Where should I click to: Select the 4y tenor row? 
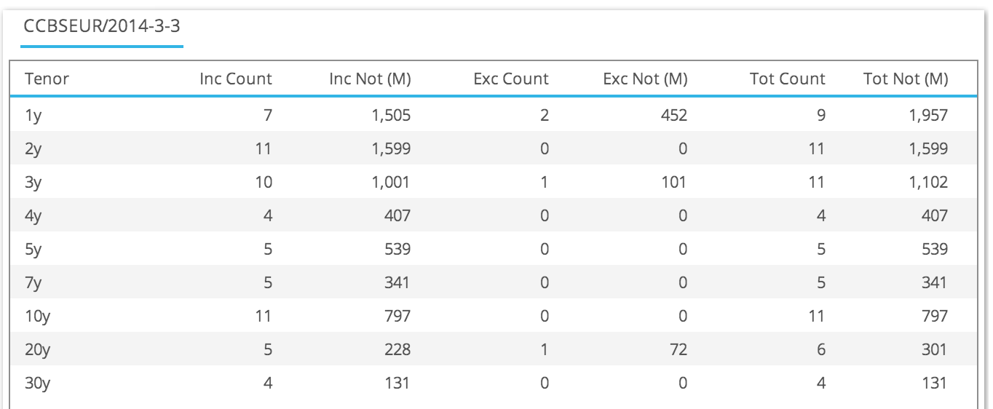[493, 215]
